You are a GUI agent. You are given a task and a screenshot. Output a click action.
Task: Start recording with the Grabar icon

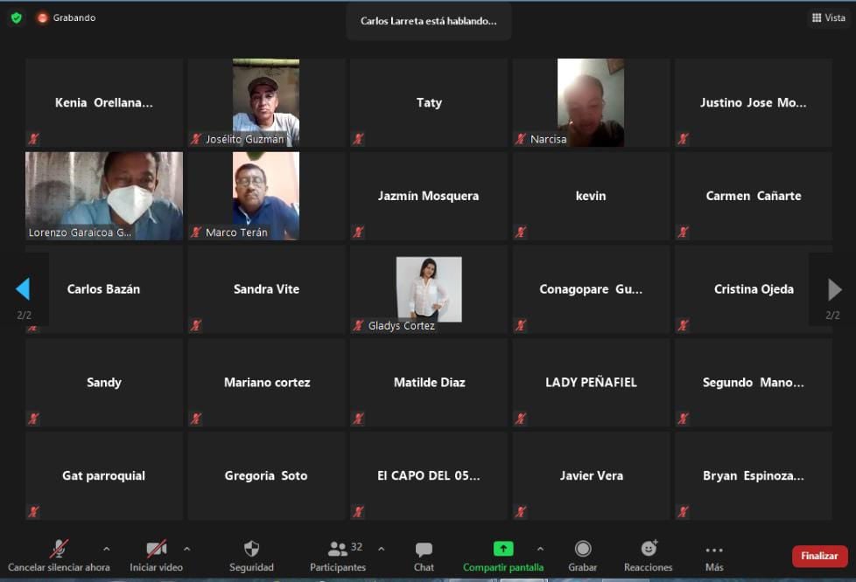coord(583,549)
